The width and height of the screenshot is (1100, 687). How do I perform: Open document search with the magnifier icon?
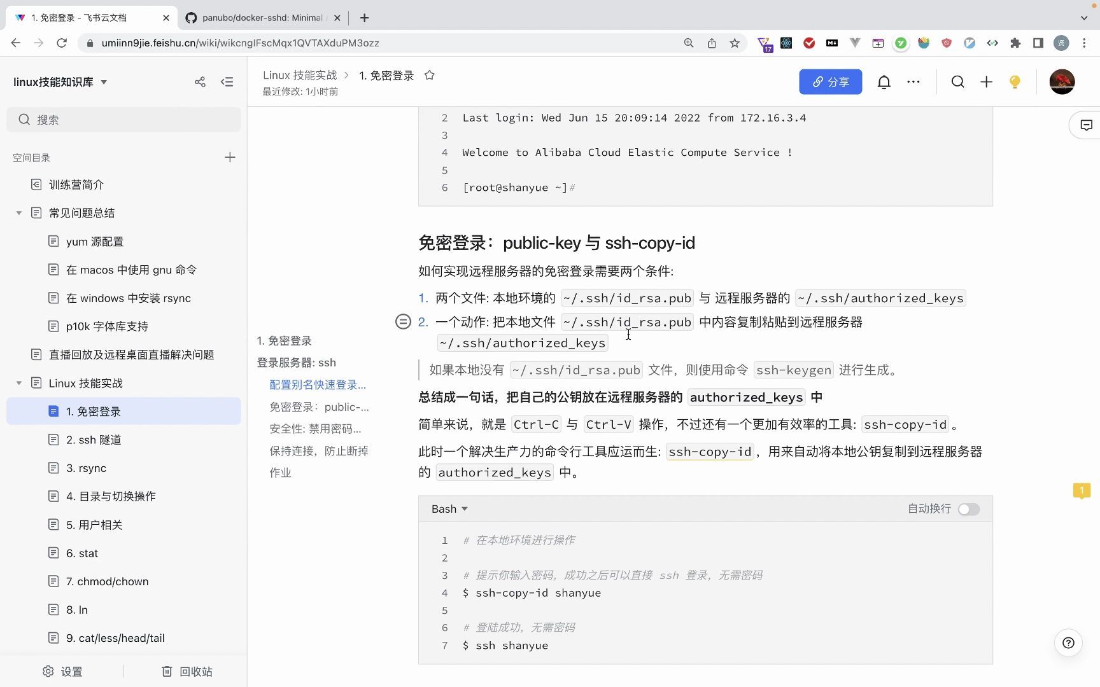957,81
